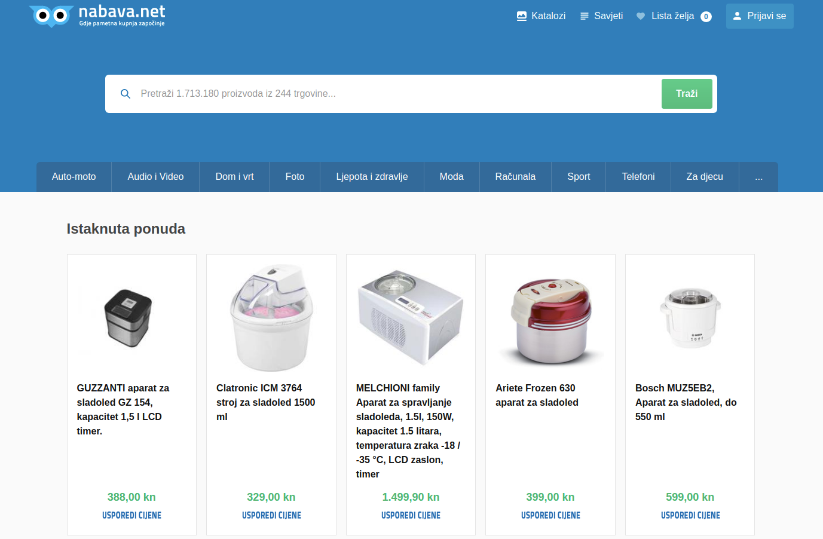Compare prices for Bosch MUZ5EB2
Screen dimensions: 823x539
690,515
